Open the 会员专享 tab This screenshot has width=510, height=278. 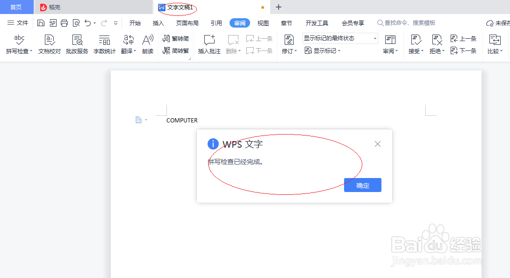[x=353, y=23]
